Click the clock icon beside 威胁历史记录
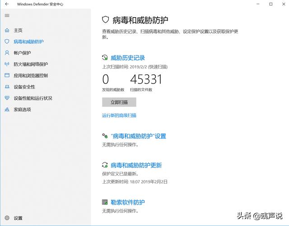 [x=105, y=58]
